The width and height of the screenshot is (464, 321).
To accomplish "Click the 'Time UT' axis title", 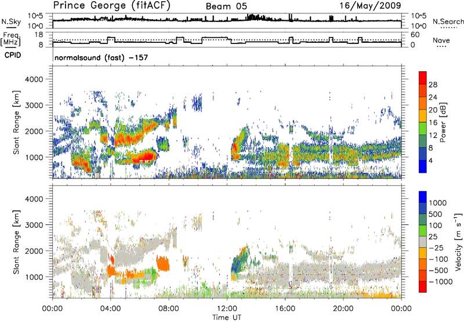I will pyautogui.click(x=227, y=317).
